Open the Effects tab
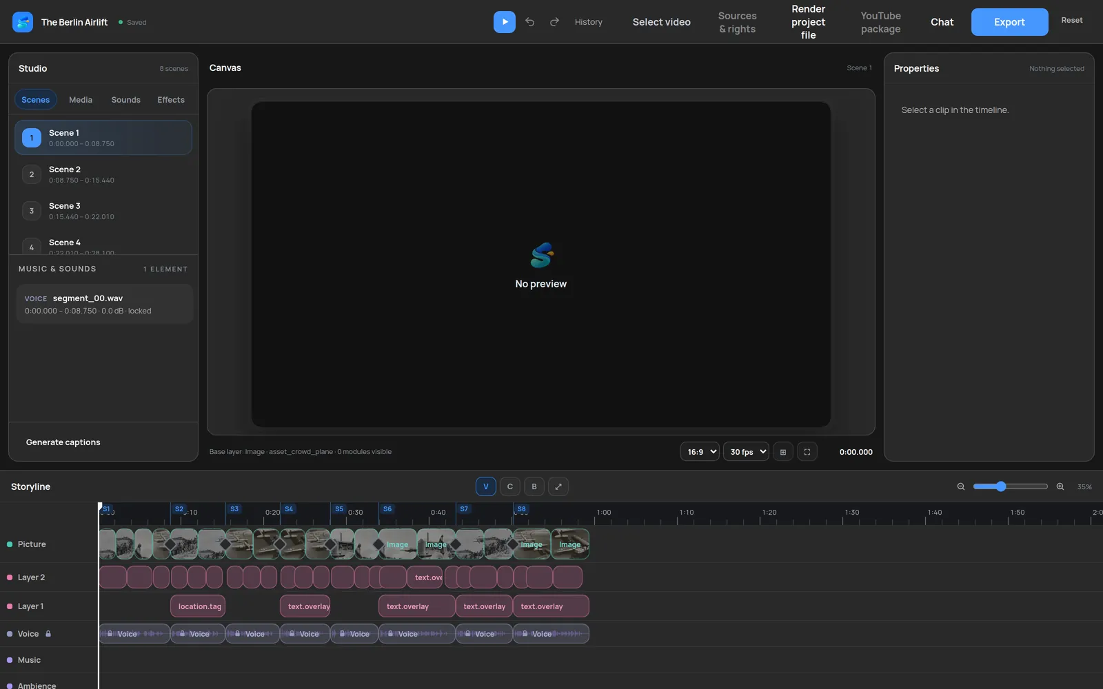This screenshot has width=1103, height=689. 171,100
